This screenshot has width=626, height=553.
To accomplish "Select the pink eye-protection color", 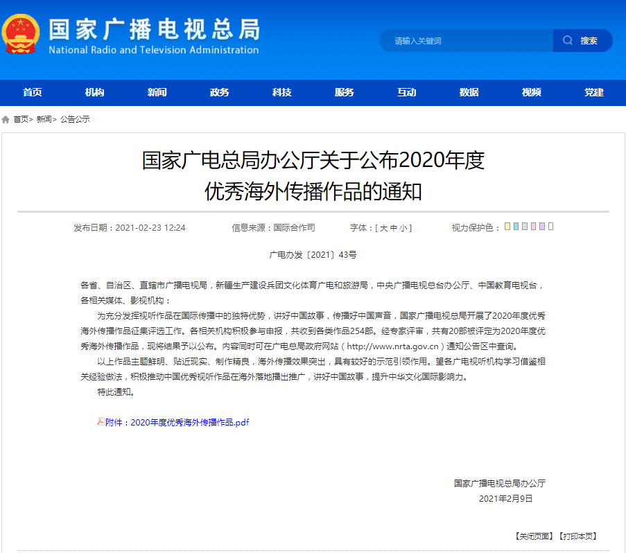I will point(533,227).
